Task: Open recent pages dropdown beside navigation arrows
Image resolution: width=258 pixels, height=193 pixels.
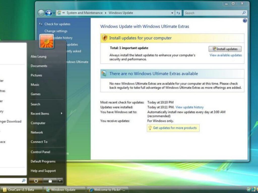Action: [x=54, y=13]
